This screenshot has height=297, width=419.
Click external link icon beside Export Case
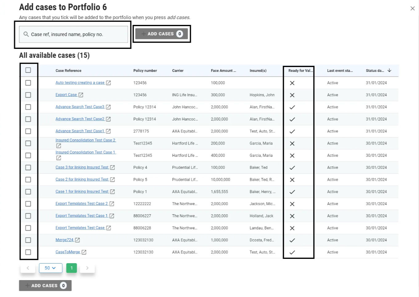tap(81, 95)
